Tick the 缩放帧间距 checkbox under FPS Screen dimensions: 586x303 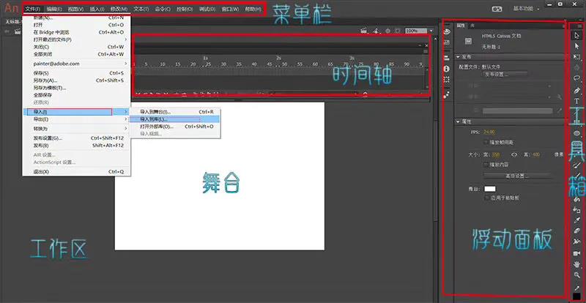pos(486,142)
